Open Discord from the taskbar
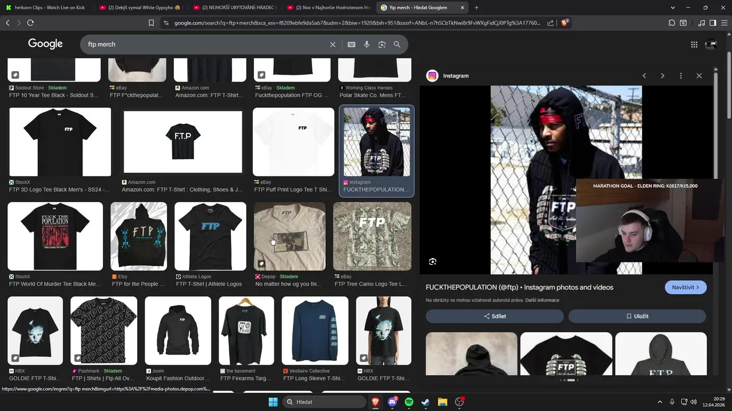732x411 pixels. click(392, 402)
